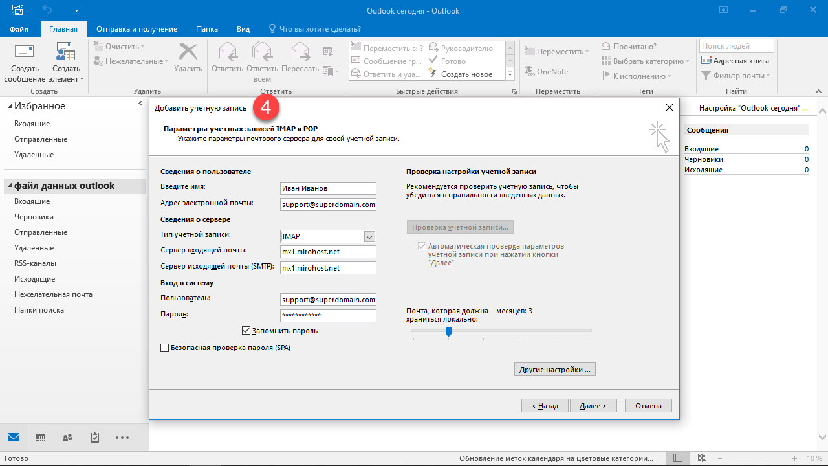Click the Руководителю quick action
This screenshot has width=828, height=466.
tap(461, 49)
